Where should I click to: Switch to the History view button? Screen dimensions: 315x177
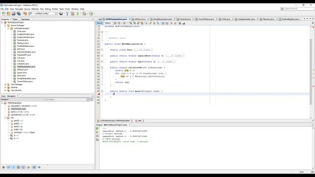108,23
